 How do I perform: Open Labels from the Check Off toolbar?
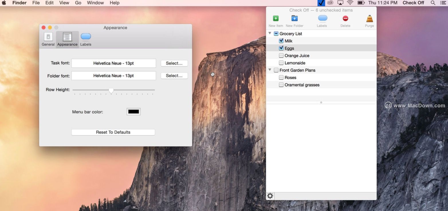pos(322,19)
